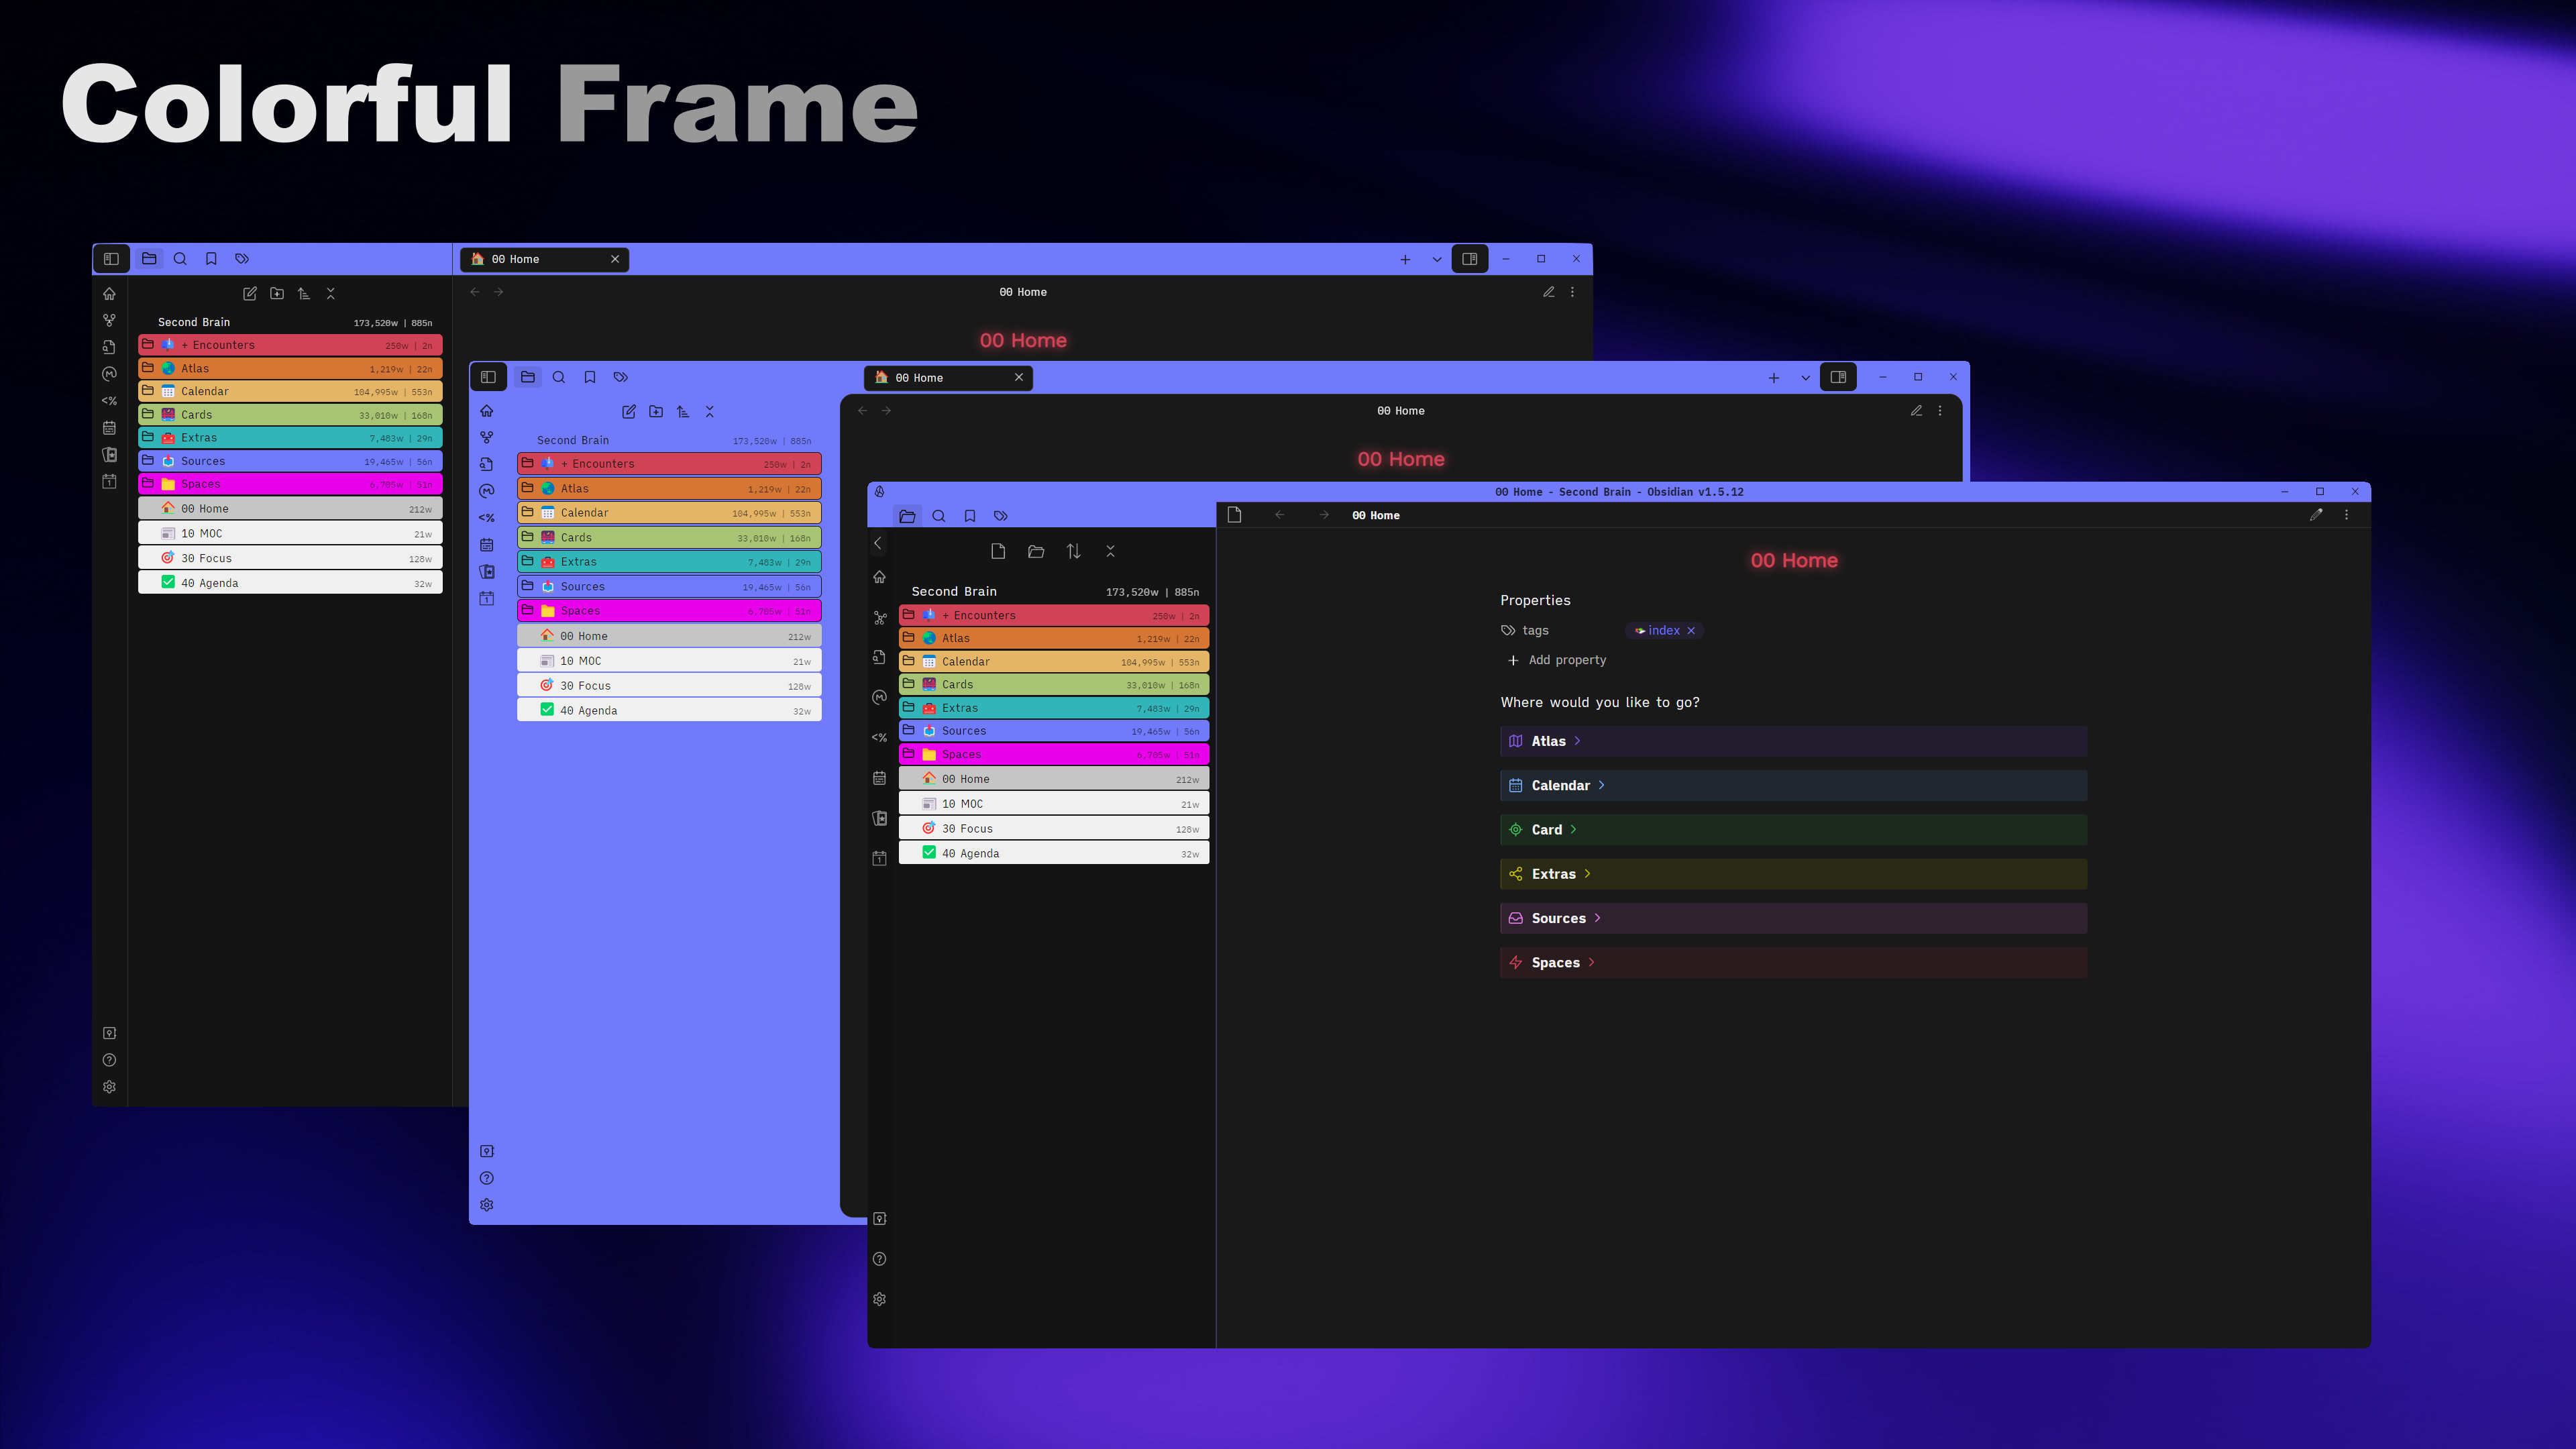
Task: Open tab list dropdown in middle window
Action: [x=1805, y=378]
